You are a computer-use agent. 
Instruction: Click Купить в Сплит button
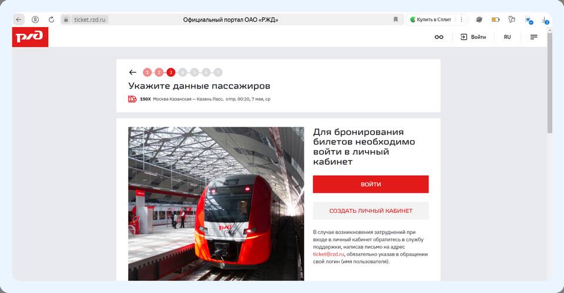point(431,19)
